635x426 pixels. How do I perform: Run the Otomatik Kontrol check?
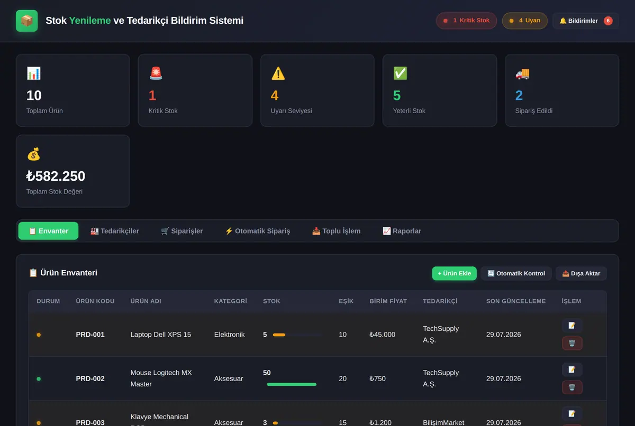coord(516,273)
